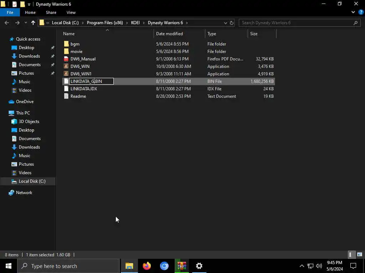Screen dimensions: 365x273
Task: Show hidden system tray icons
Action: 302,266
